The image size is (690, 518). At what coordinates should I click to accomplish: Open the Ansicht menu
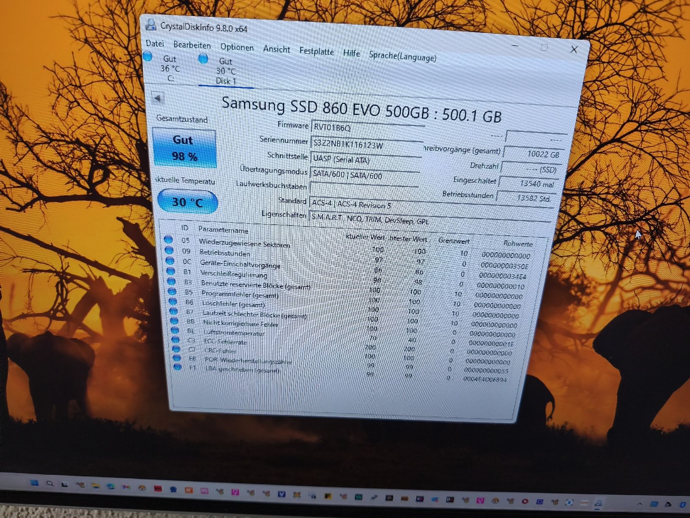pyautogui.click(x=277, y=49)
